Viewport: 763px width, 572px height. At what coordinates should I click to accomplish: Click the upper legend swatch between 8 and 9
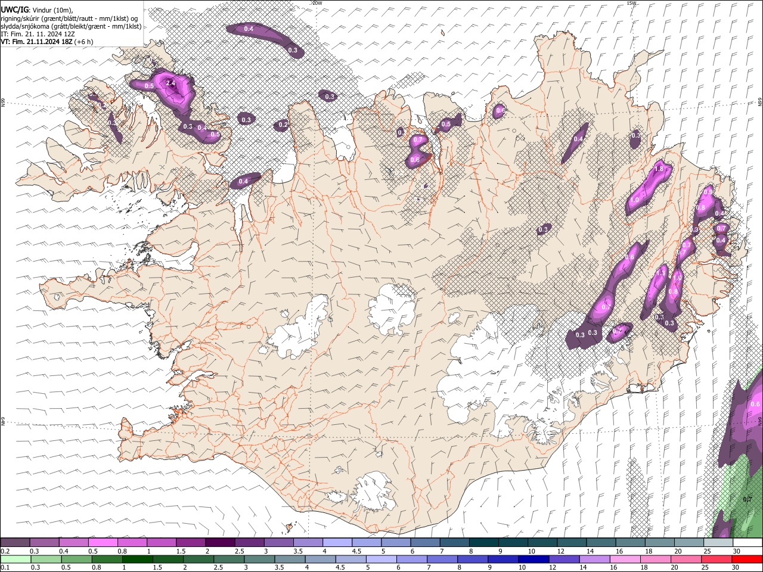coord(484,543)
